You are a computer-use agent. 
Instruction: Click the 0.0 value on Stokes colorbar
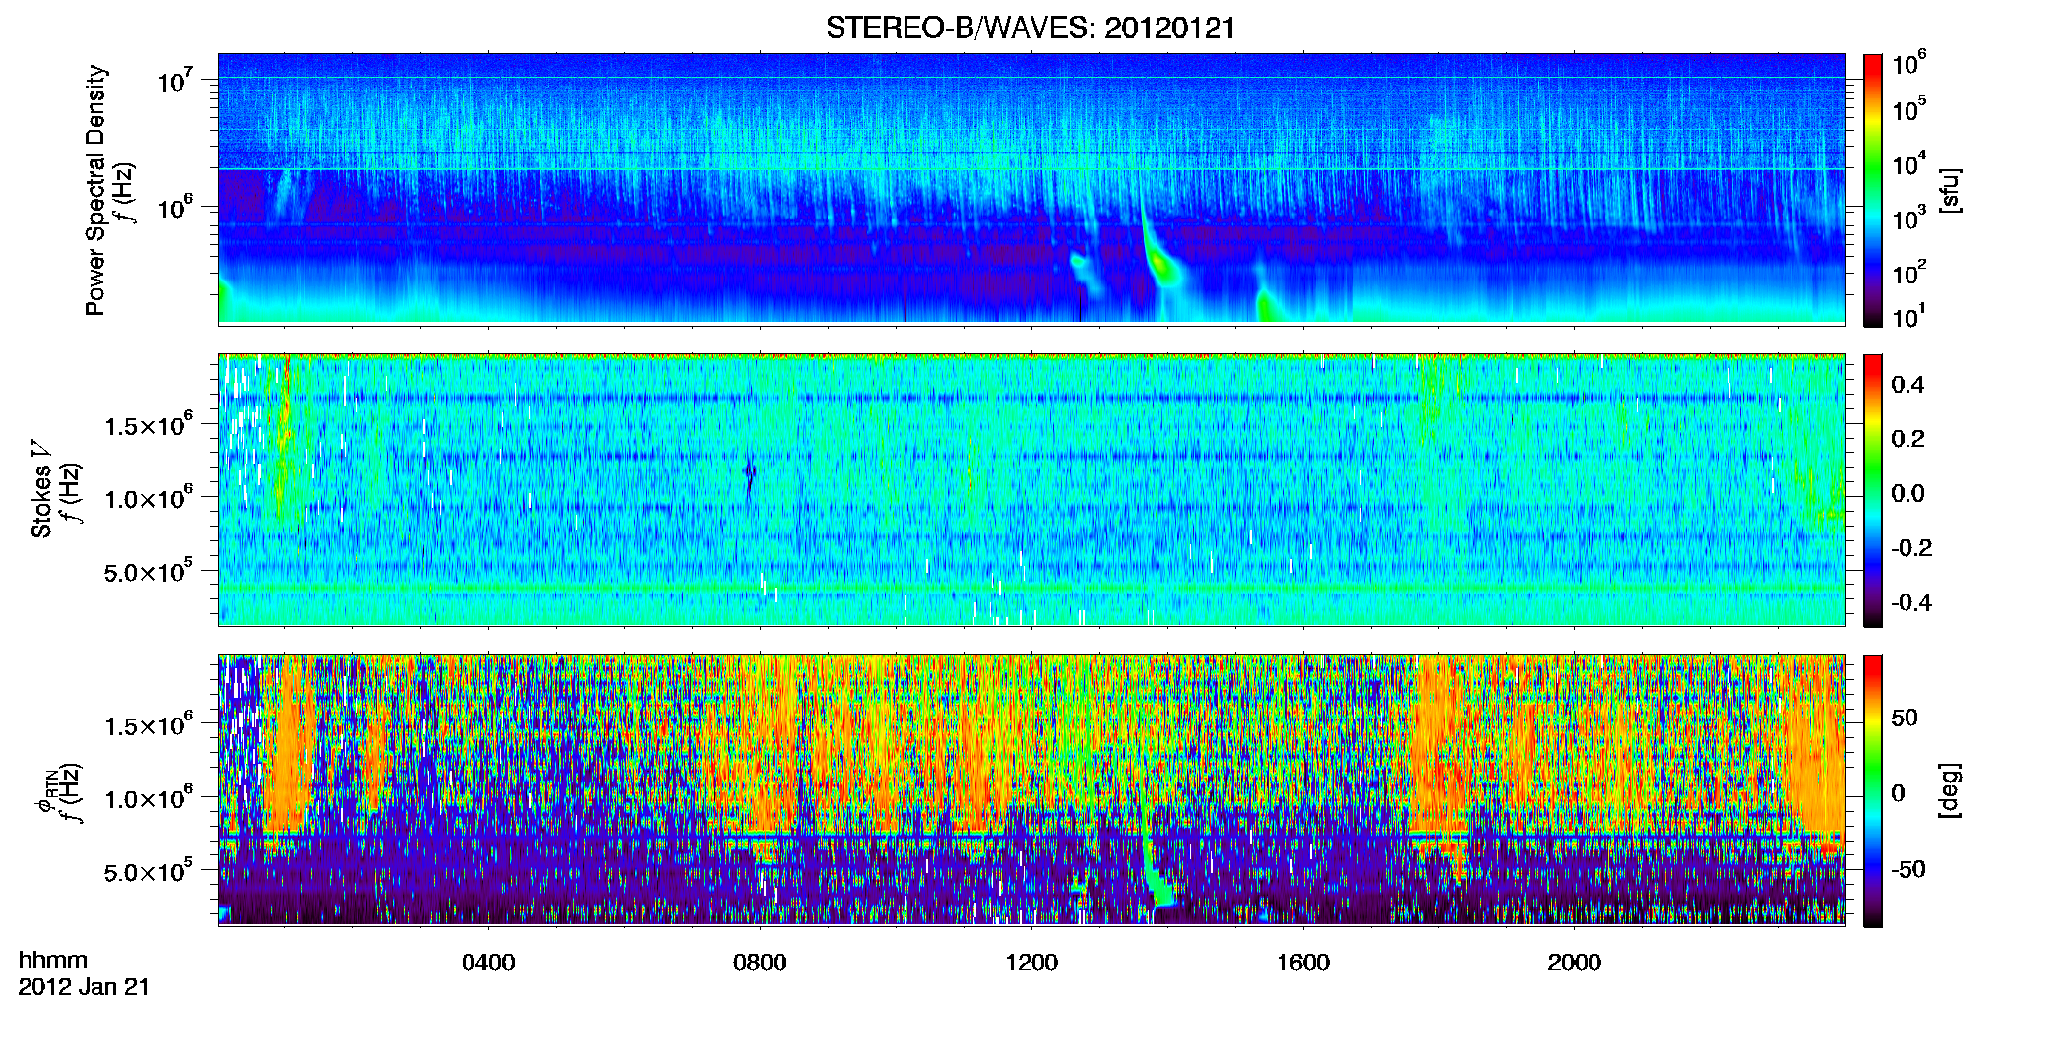pos(1907,494)
